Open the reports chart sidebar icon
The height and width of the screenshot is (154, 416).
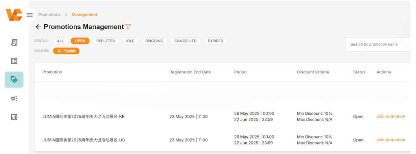14,117
